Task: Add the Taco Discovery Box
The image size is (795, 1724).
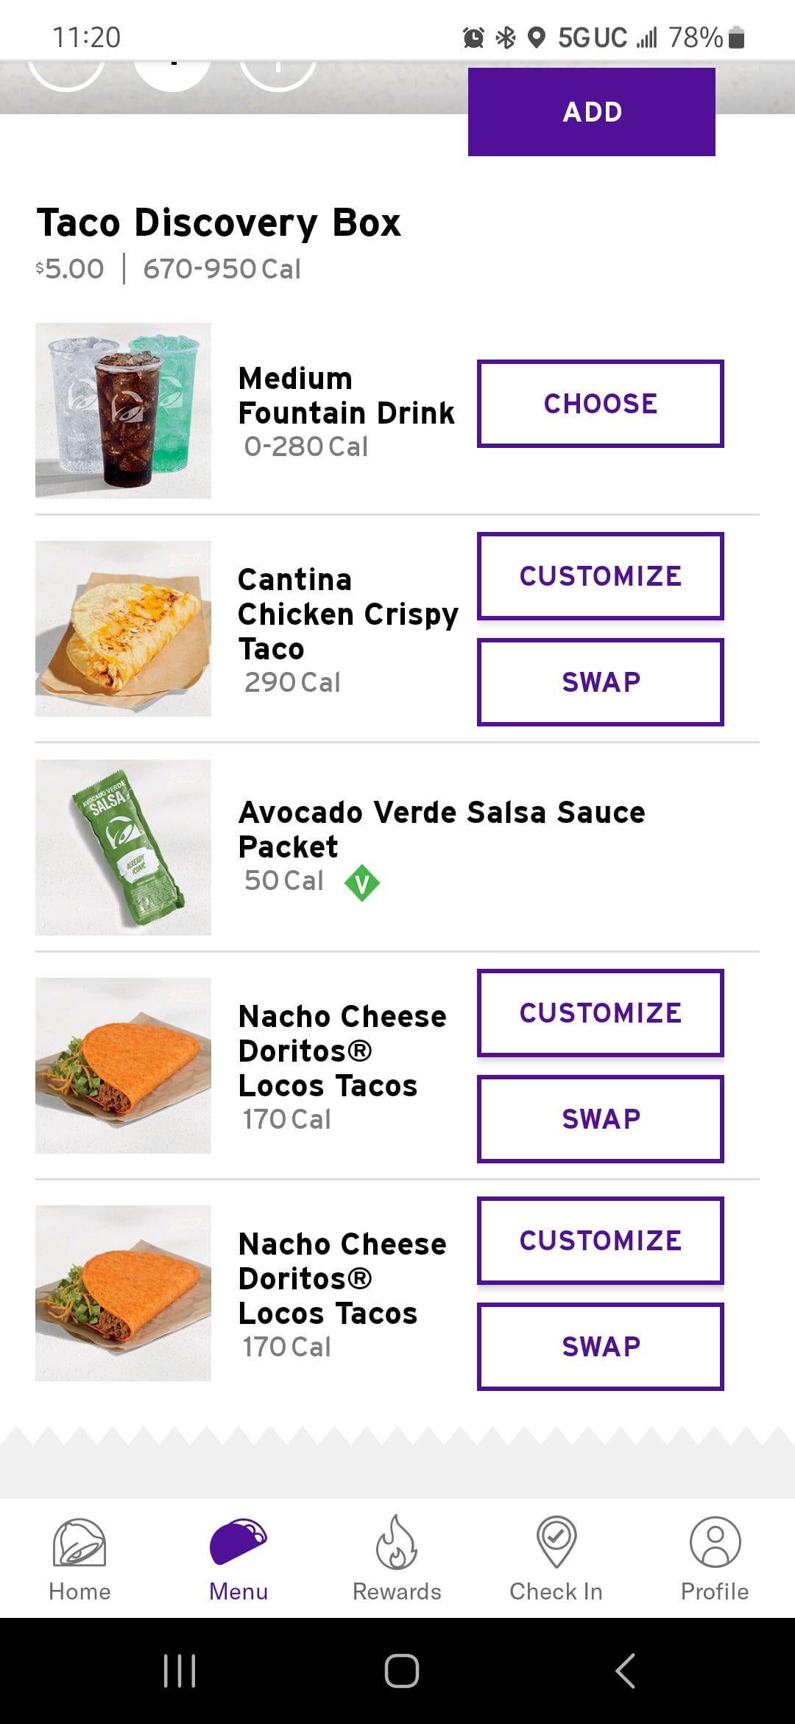Action: pos(591,112)
